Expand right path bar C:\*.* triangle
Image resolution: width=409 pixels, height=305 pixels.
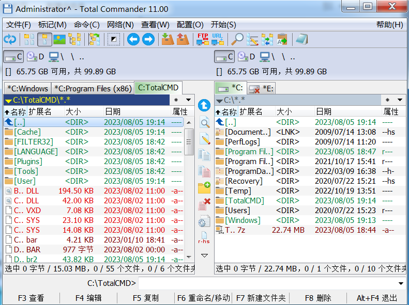coord(220,101)
